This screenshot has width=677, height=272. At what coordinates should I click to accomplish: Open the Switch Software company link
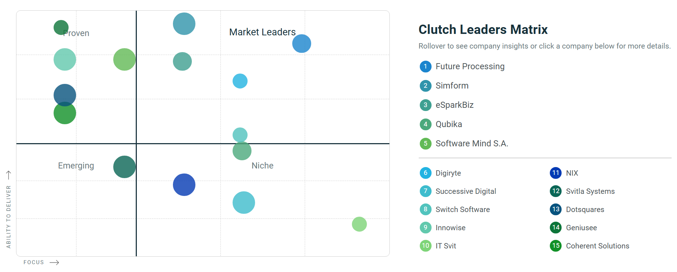(x=463, y=210)
